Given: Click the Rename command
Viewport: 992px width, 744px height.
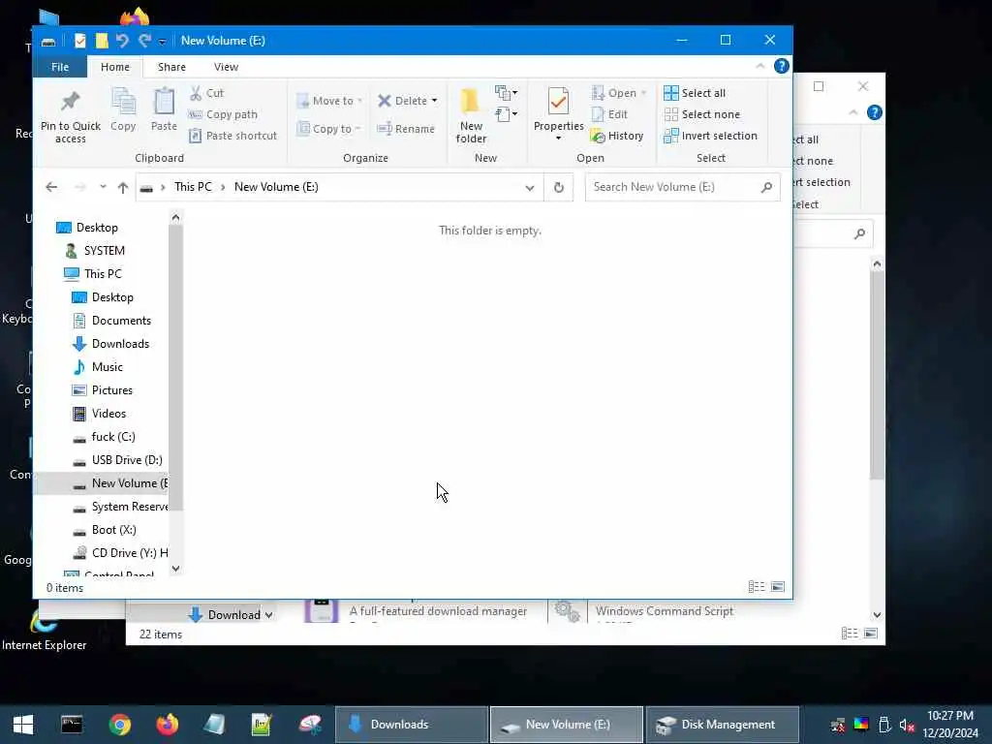Looking at the screenshot, I should [406, 129].
